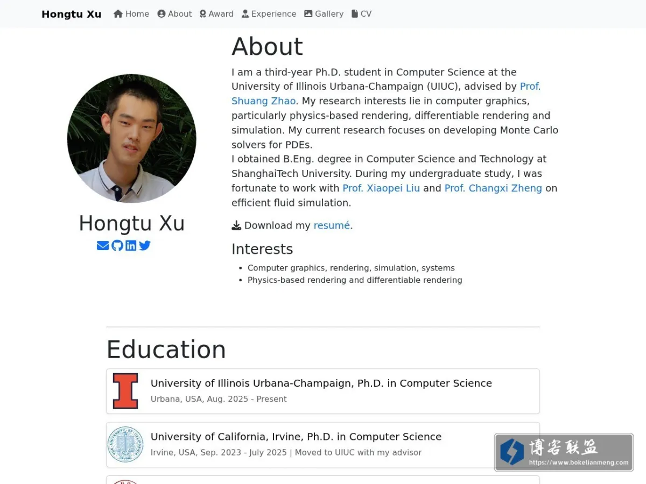Jump to the Award section

(x=216, y=14)
